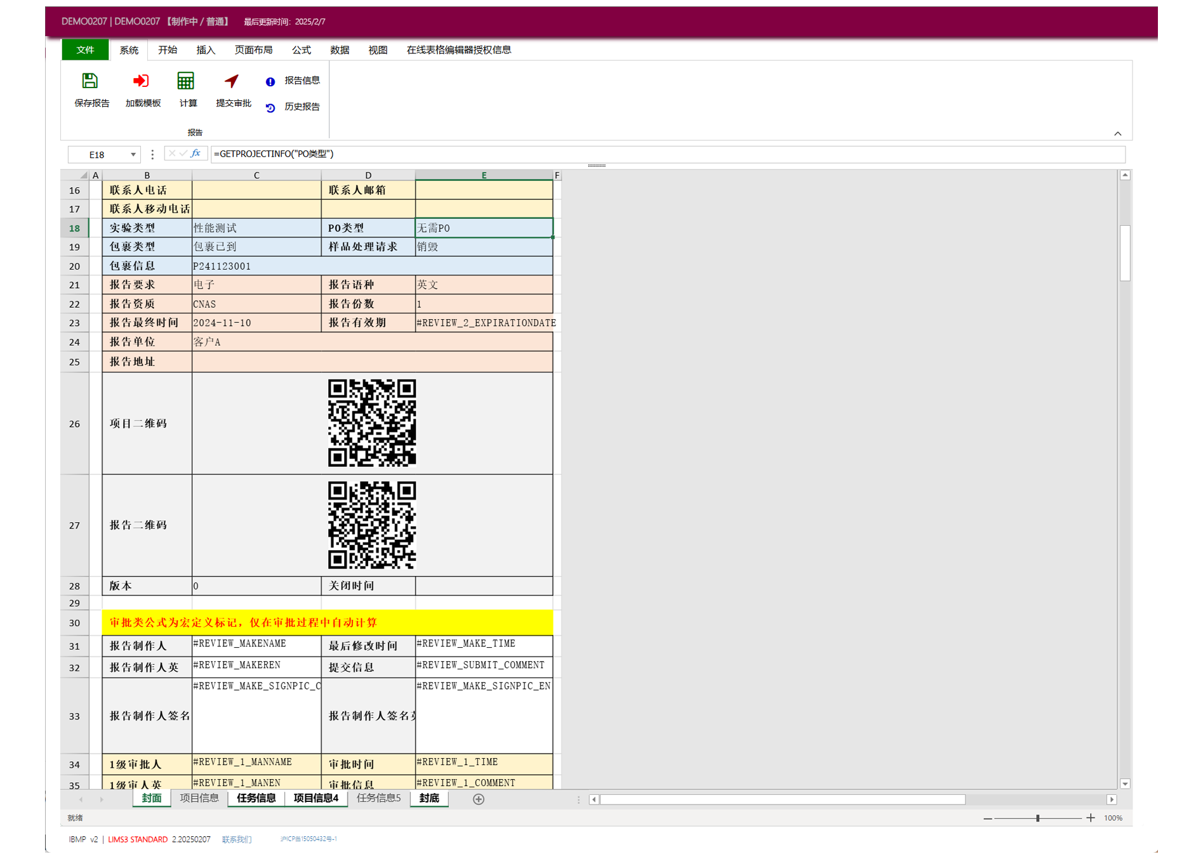This screenshot has height=859, width=1203.
Task: Open the 文件 (File) menu tab
Action: pos(85,49)
